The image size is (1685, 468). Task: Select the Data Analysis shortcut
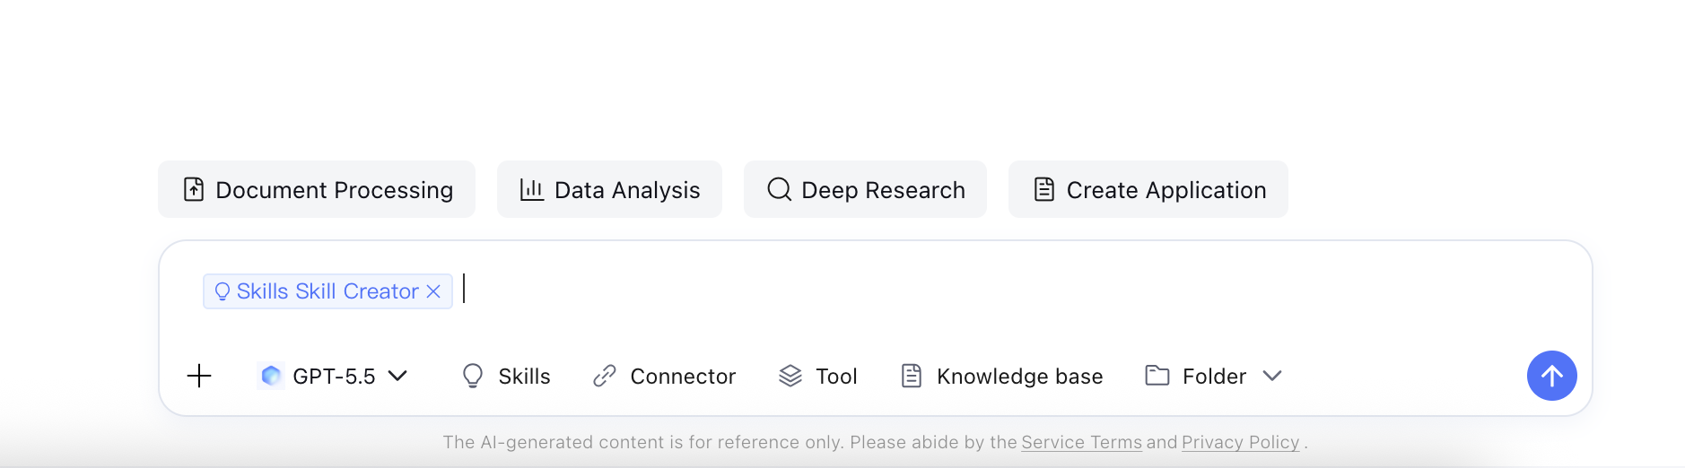coord(609,189)
